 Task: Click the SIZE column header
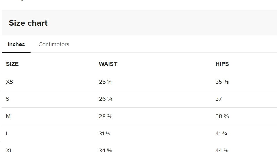(12, 64)
